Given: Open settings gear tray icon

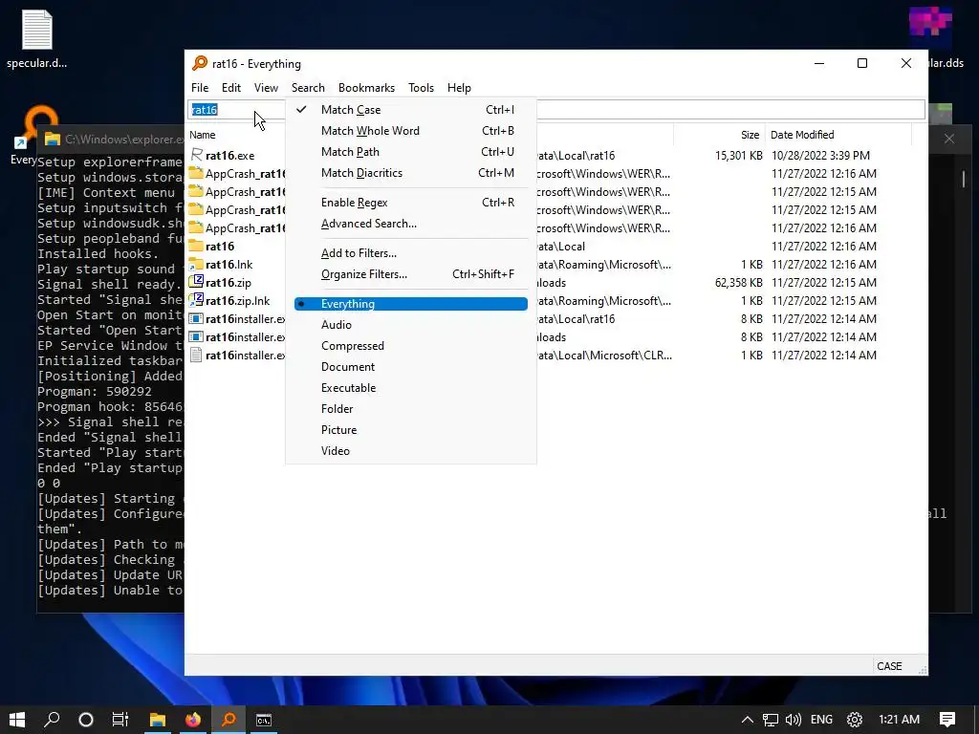Looking at the screenshot, I should click(x=854, y=720).
